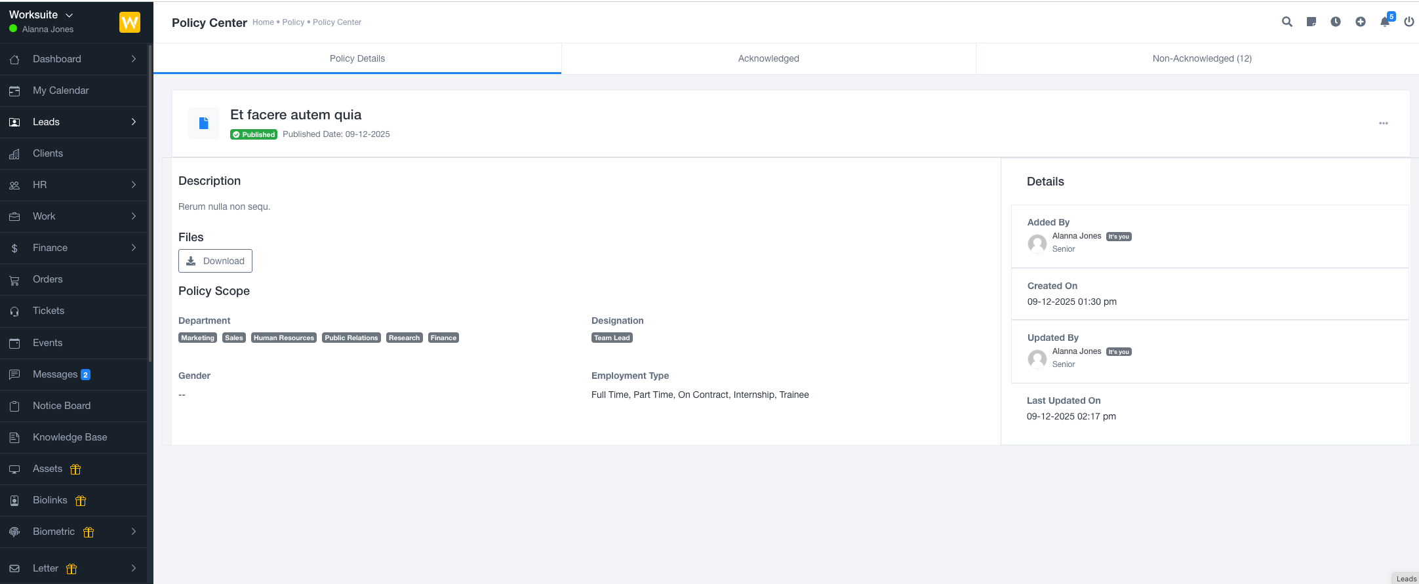1419x584 pixels.
Task: Click the plus quick-add icon
Action: click(1360, 22)
